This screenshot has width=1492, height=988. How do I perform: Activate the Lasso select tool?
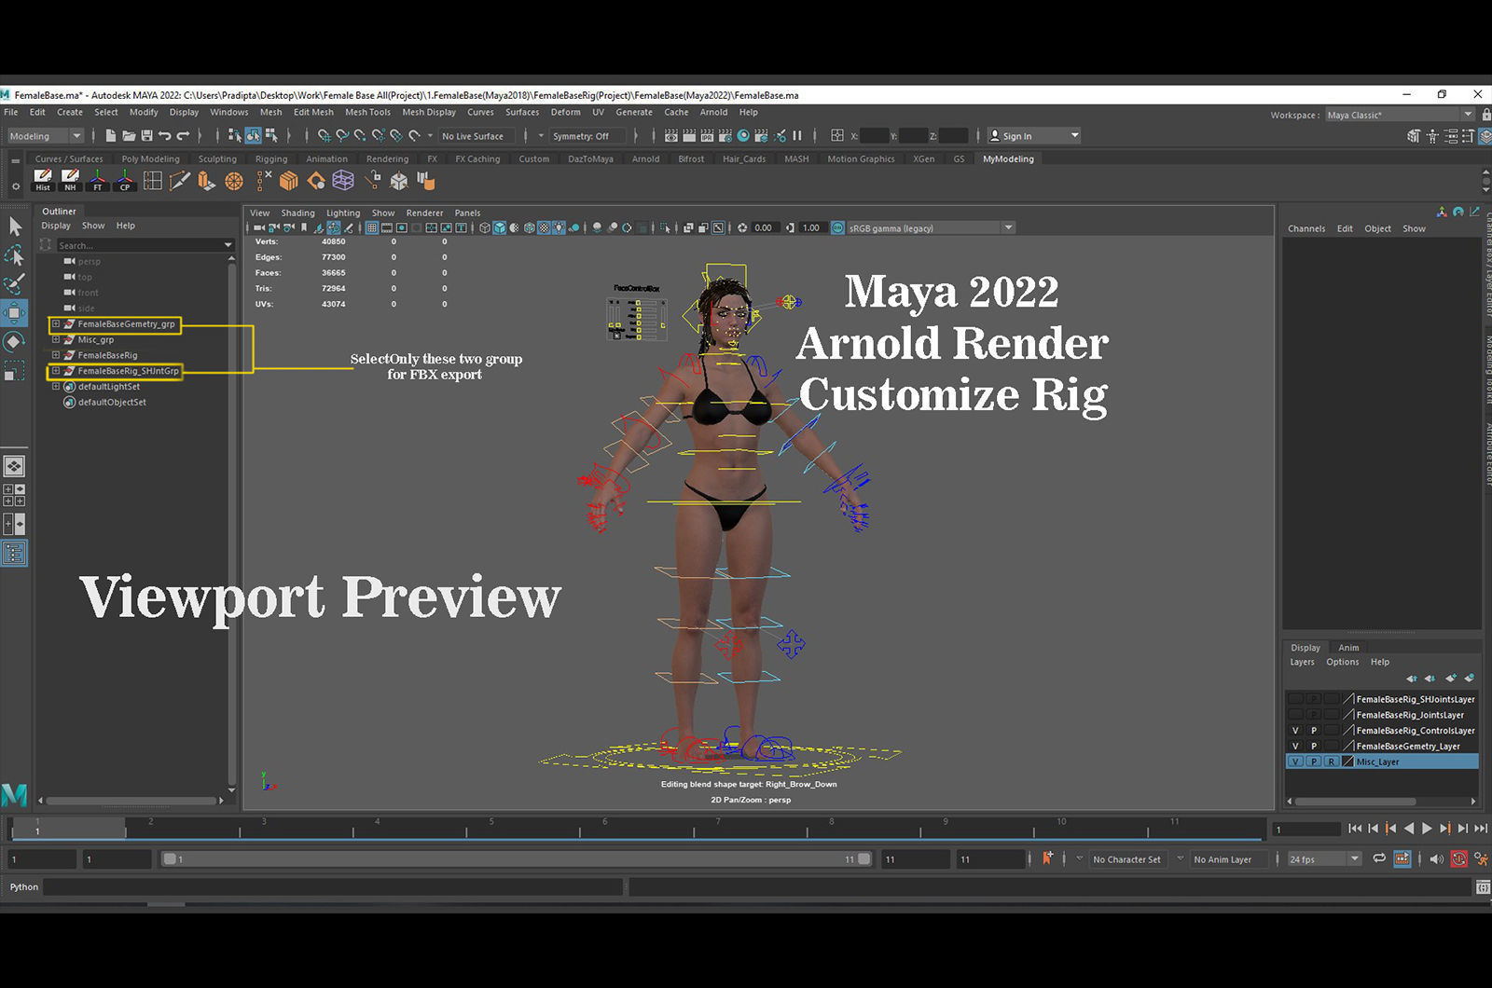[14, 254]
